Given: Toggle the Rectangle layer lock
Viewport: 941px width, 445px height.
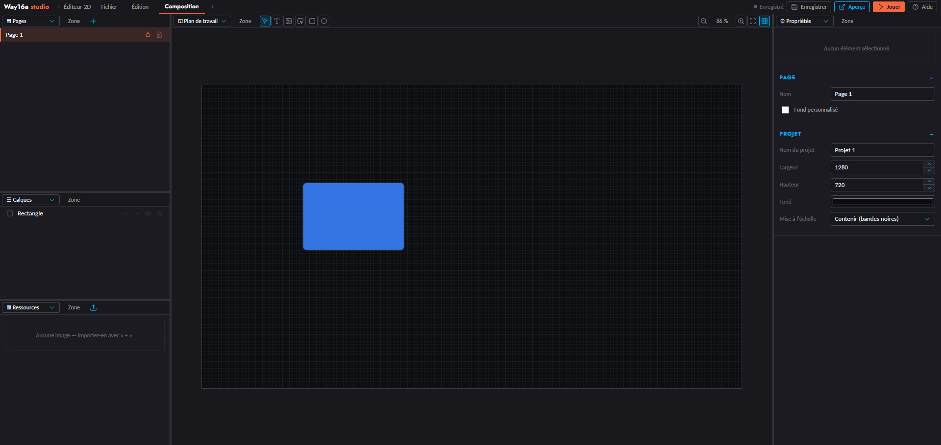Looking at the screenshot, I should tap(159, 213).
